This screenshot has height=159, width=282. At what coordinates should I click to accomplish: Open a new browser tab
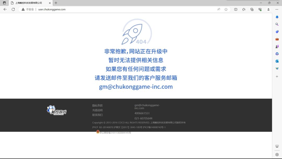click(56, 3)
